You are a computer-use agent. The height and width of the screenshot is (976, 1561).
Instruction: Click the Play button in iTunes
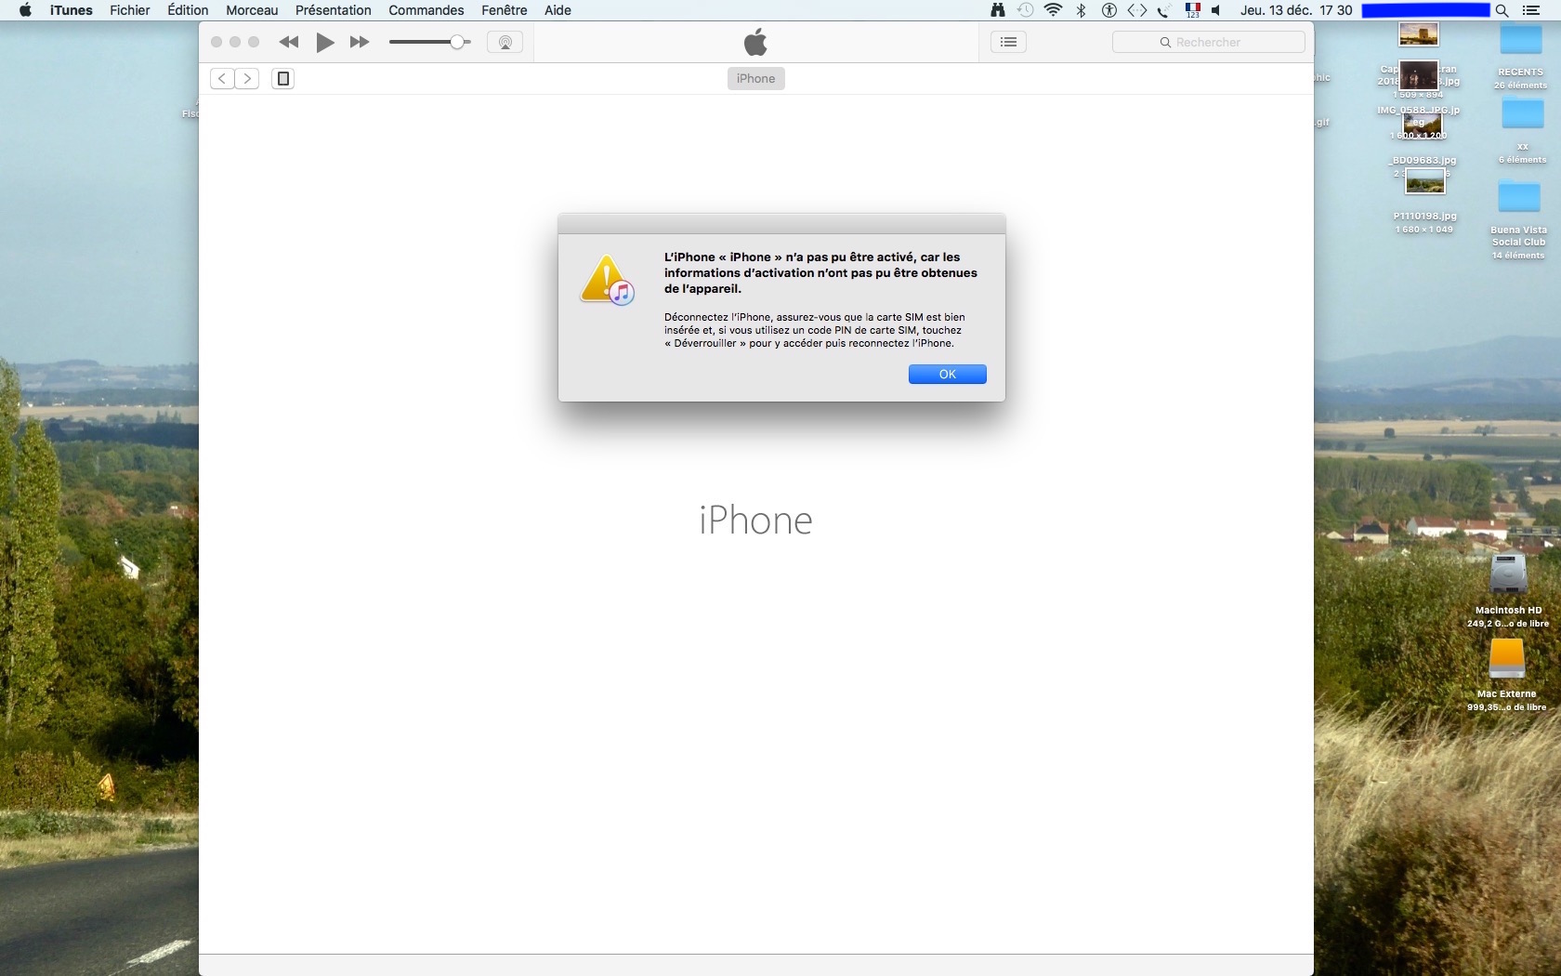(x=324, y=42)
